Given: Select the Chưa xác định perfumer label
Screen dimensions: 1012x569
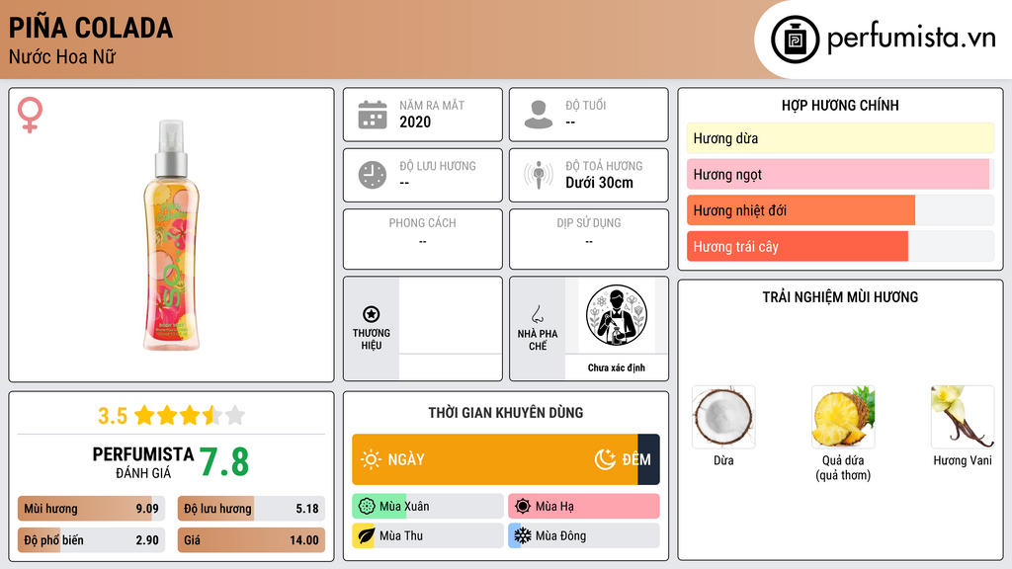Looking at the screenshot, I should (617, 367).
